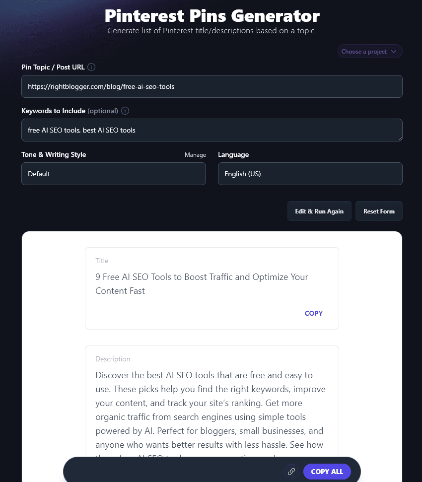Click into the Keywords to Include textarea
The width and height of the screenshot is (422, 482).
click(211, 130)
